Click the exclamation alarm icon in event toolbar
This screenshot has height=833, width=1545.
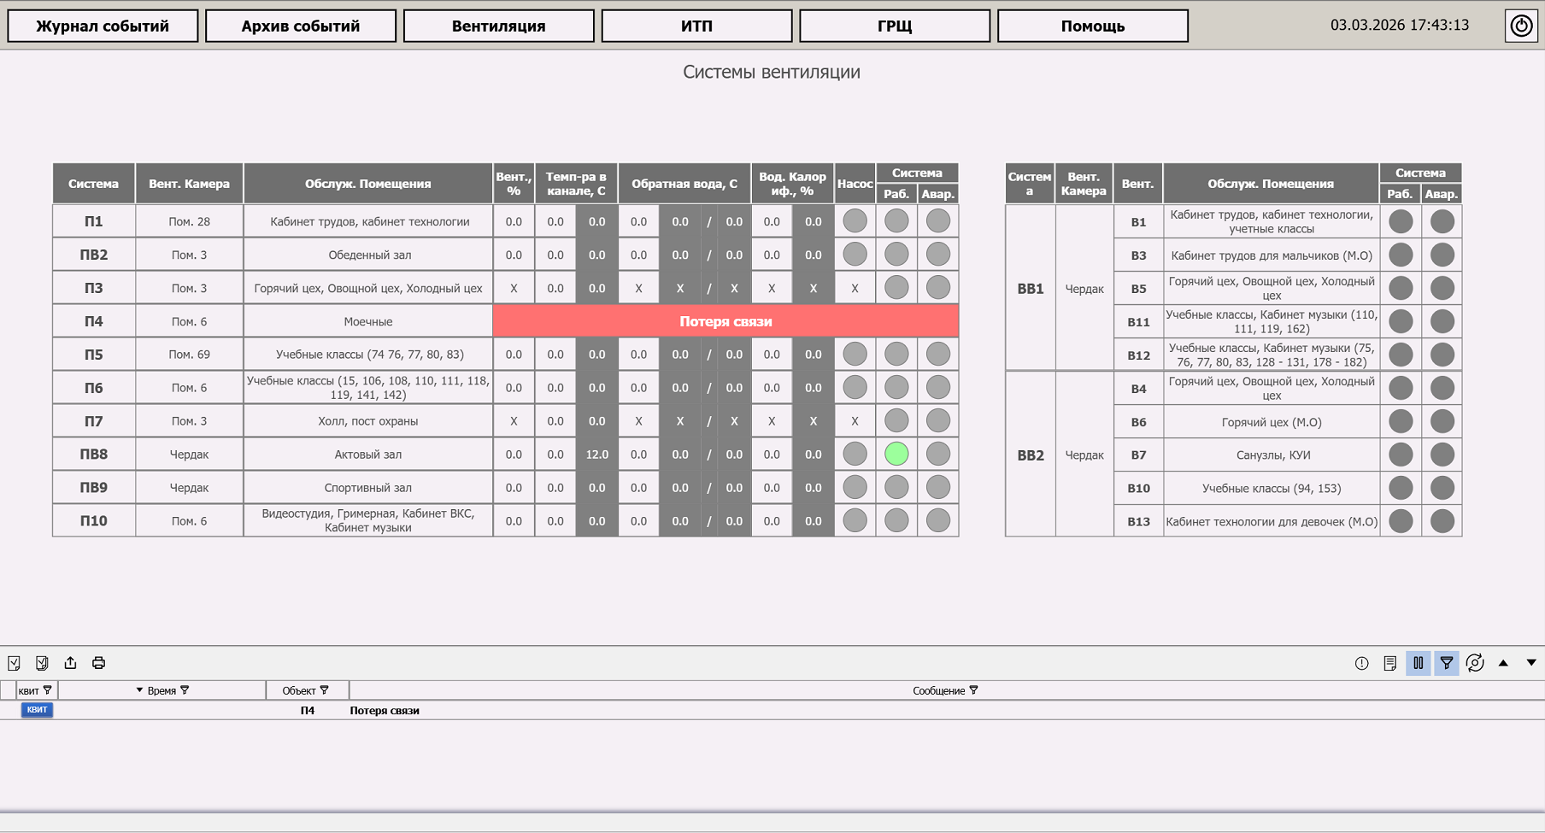point(1361,663)
